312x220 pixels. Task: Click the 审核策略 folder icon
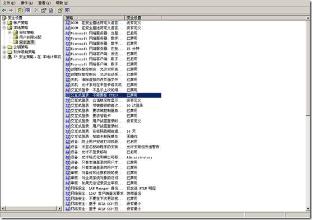tap(16, 32)
